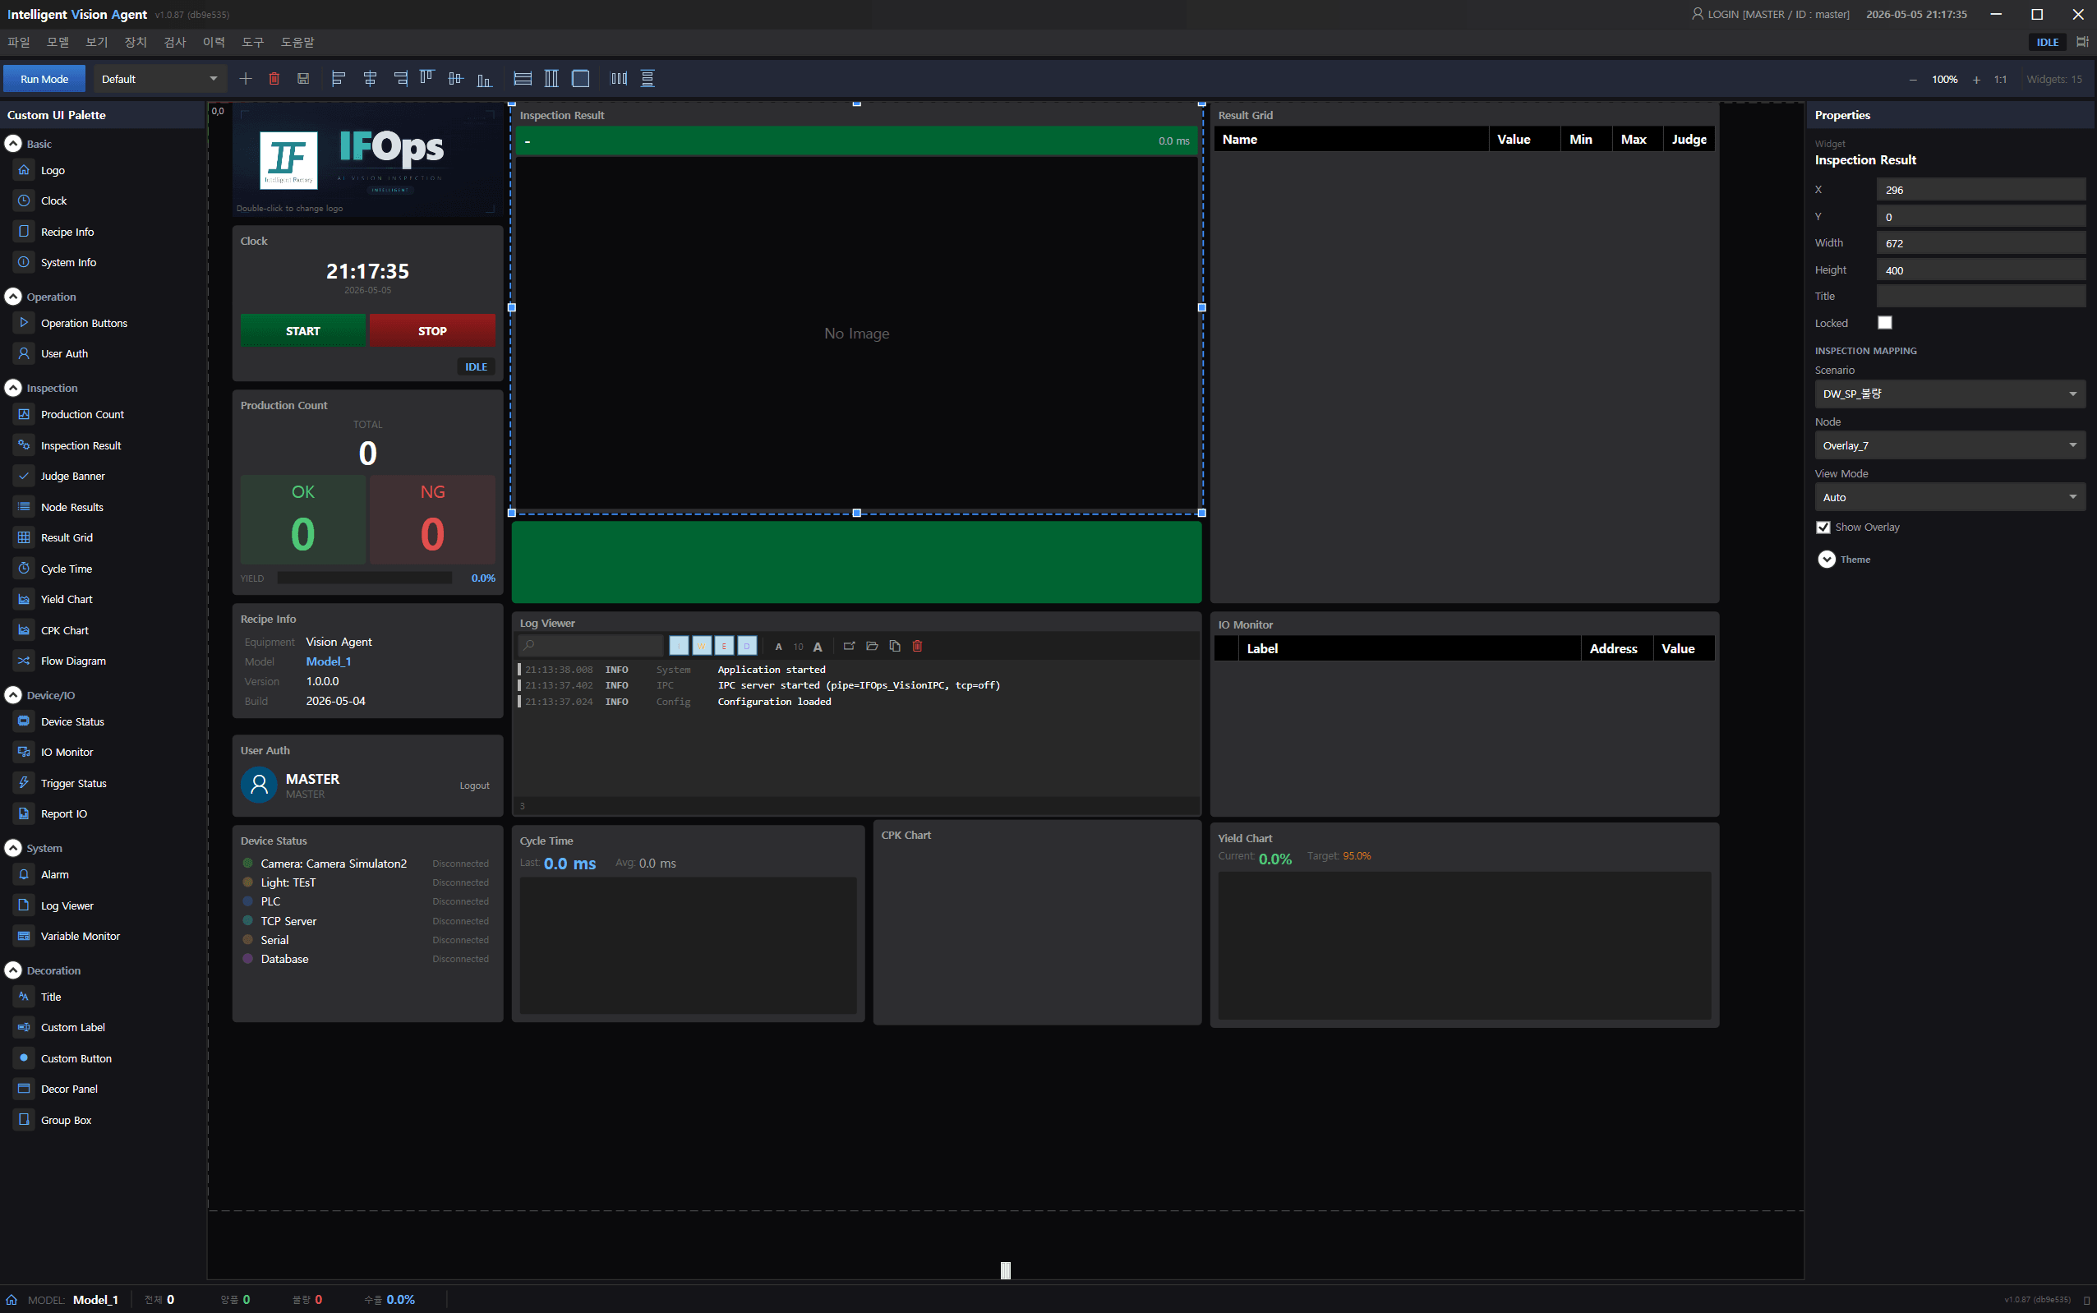Collapse the Basic palette group
This screenshot has width=2097, height=1313.
pos(13,144)
